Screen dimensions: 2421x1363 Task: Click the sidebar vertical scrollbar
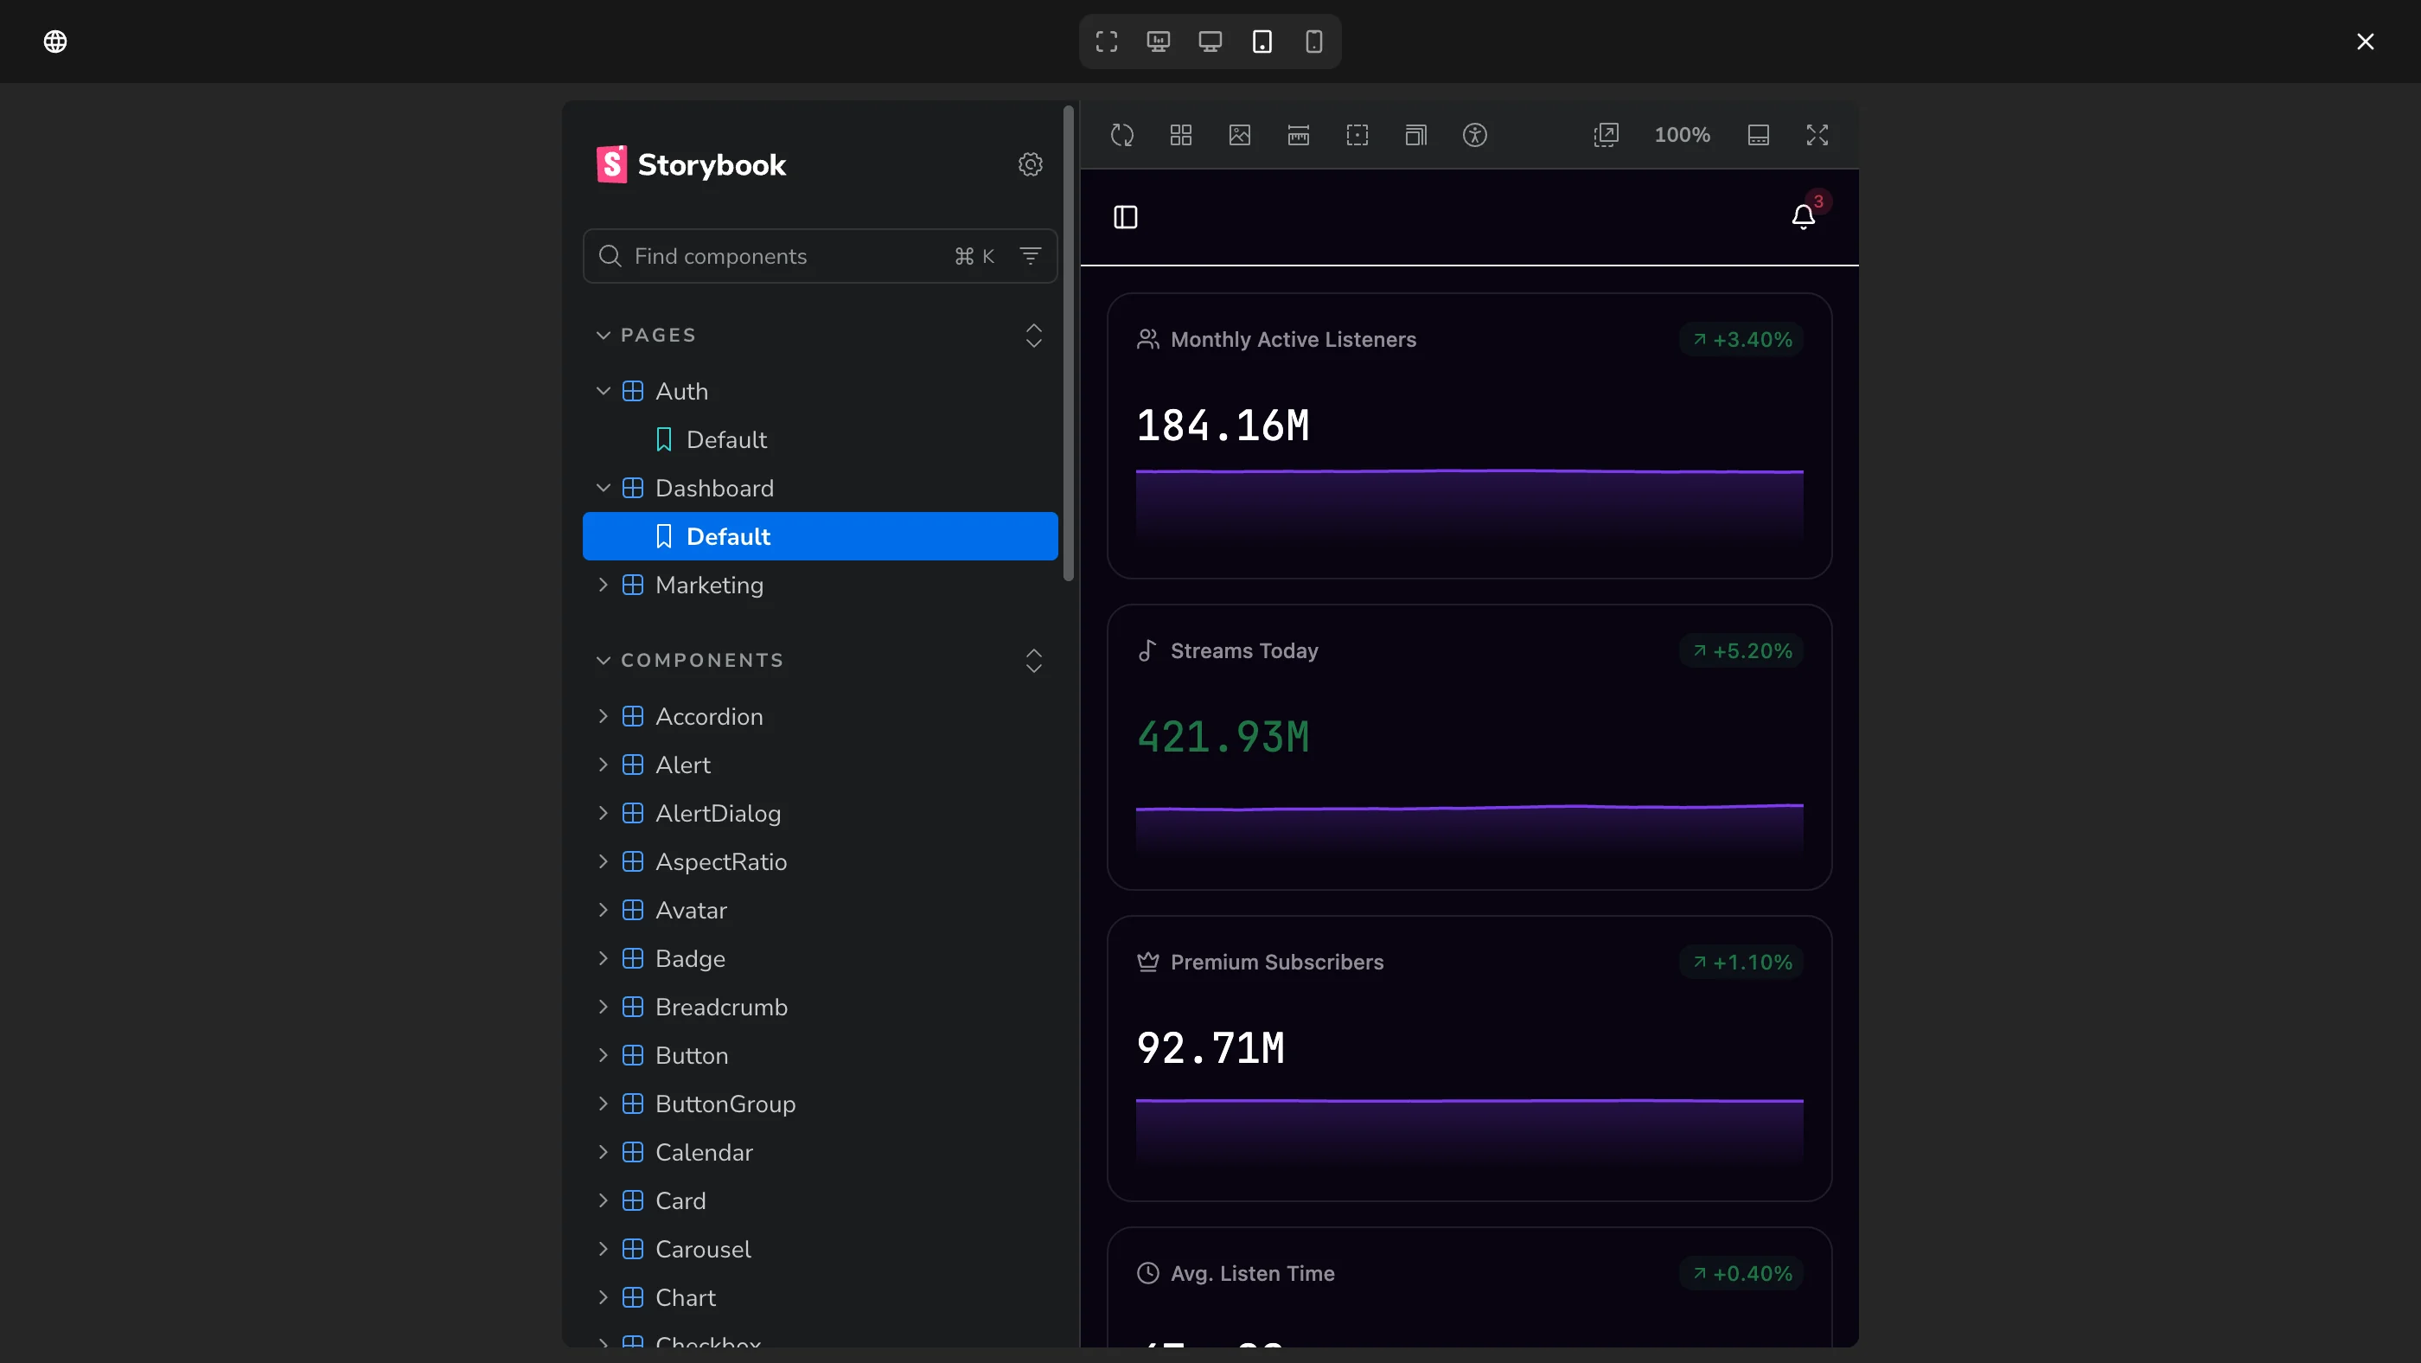(x=1068, y=343)
